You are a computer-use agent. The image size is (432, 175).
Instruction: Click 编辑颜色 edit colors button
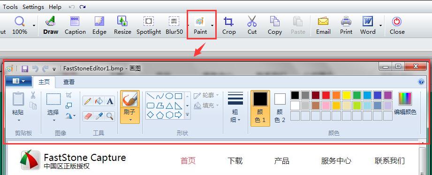click(x=405, y=104)
